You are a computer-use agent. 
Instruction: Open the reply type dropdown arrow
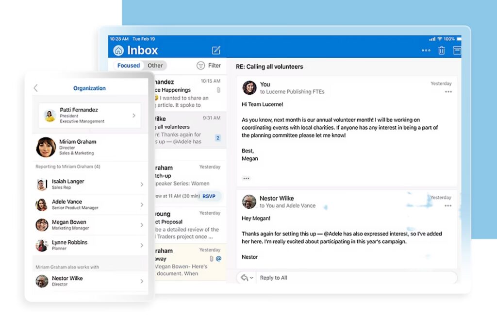coord(251,278)
